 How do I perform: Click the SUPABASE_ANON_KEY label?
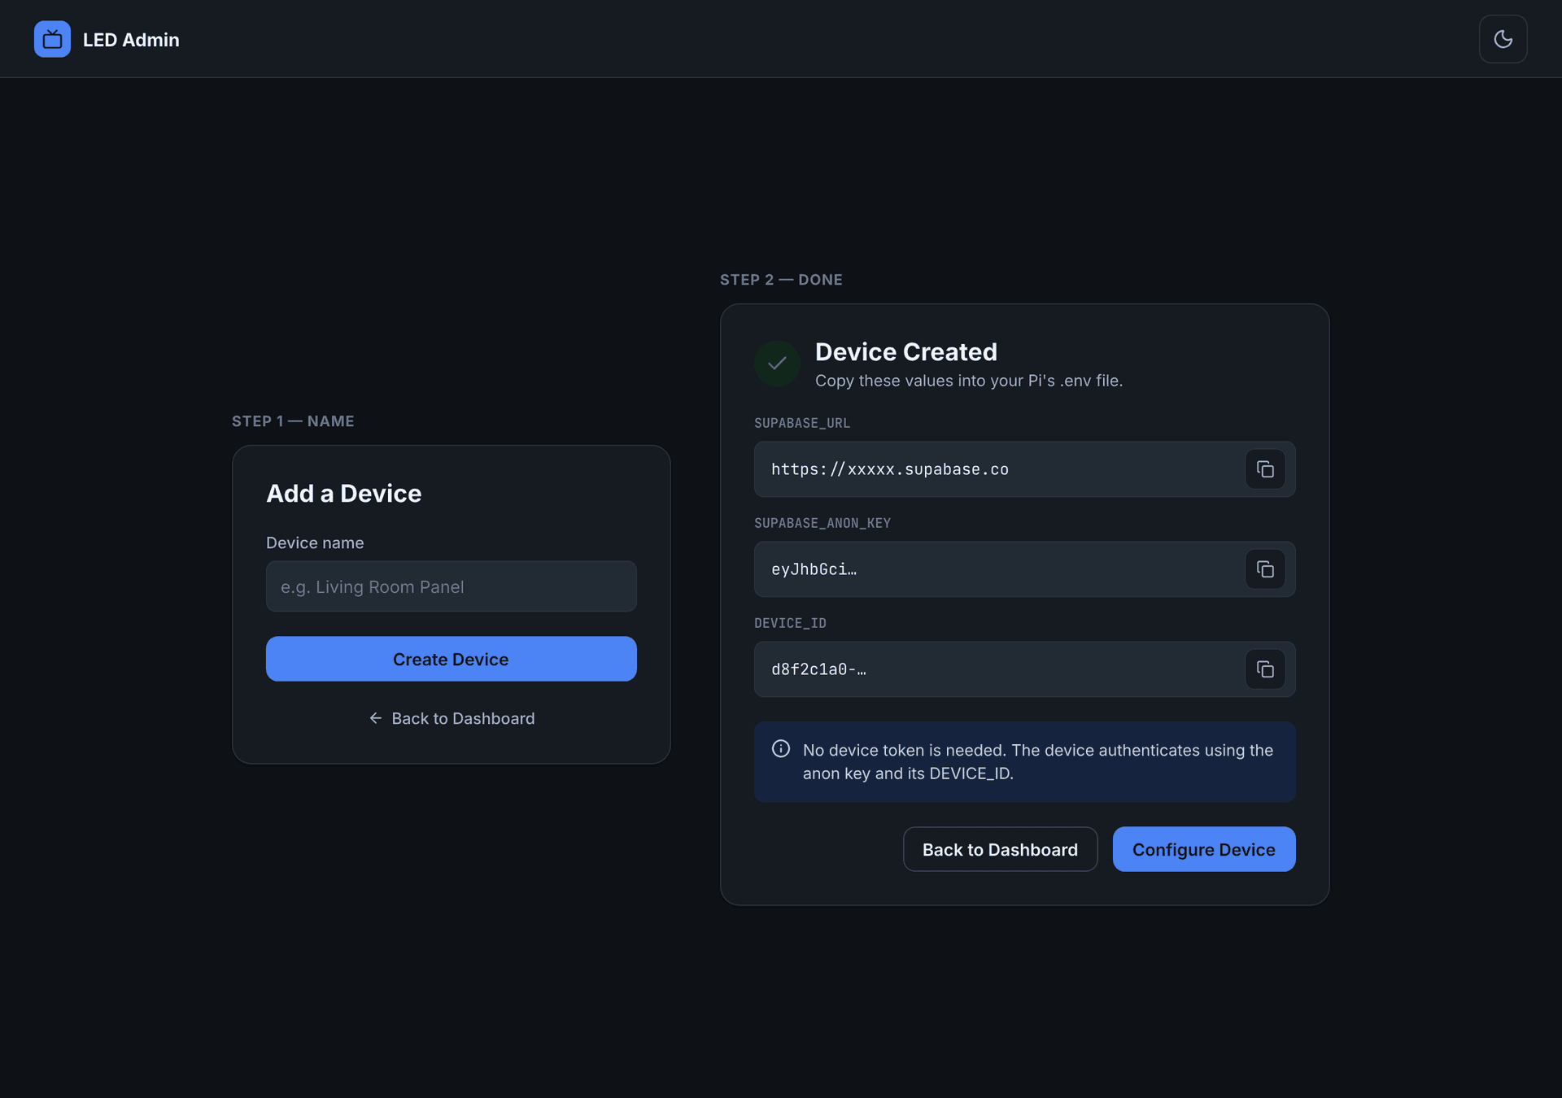click(x=822, y=523)
